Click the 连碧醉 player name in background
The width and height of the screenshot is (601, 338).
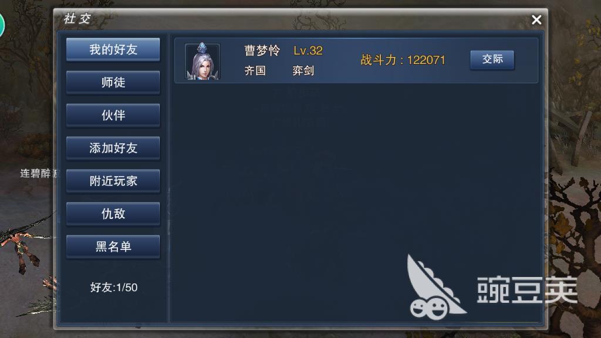[x=37, y=174]
